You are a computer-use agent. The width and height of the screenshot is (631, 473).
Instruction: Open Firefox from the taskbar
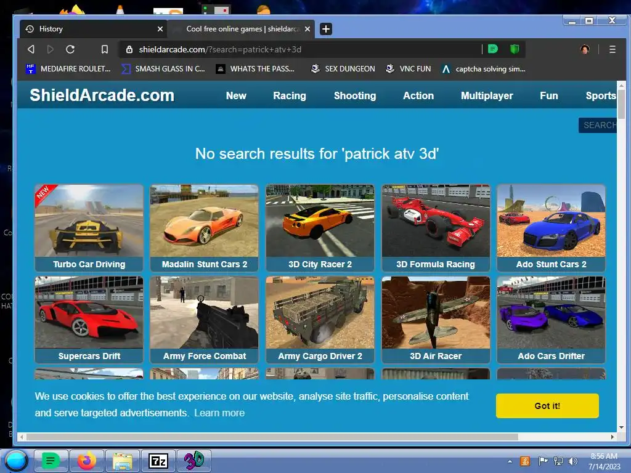pos(86,461)
